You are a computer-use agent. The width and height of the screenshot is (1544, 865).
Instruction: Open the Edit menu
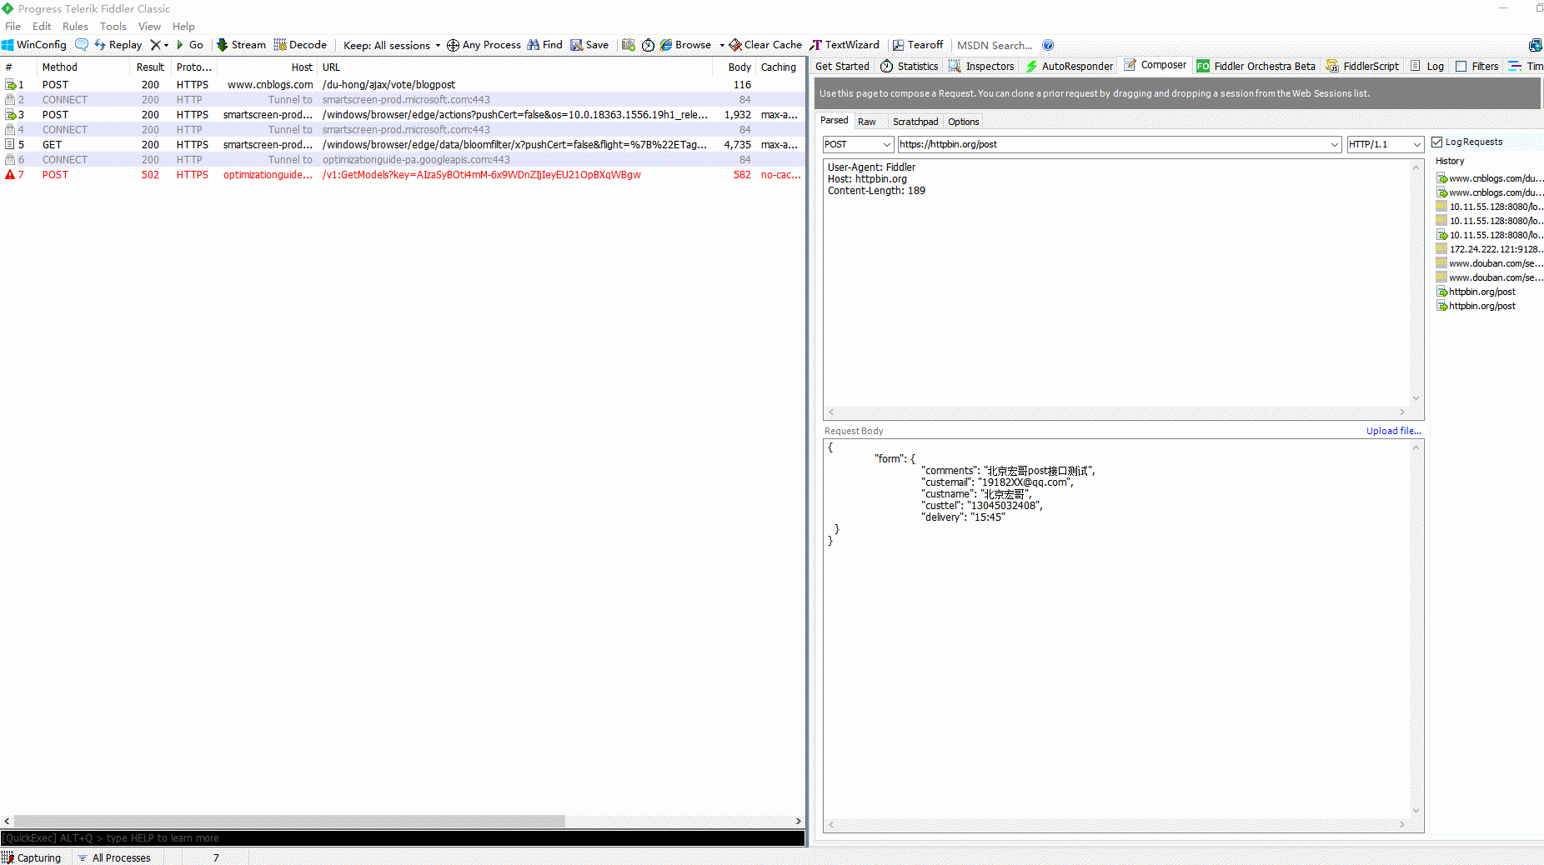coord(42,26)
